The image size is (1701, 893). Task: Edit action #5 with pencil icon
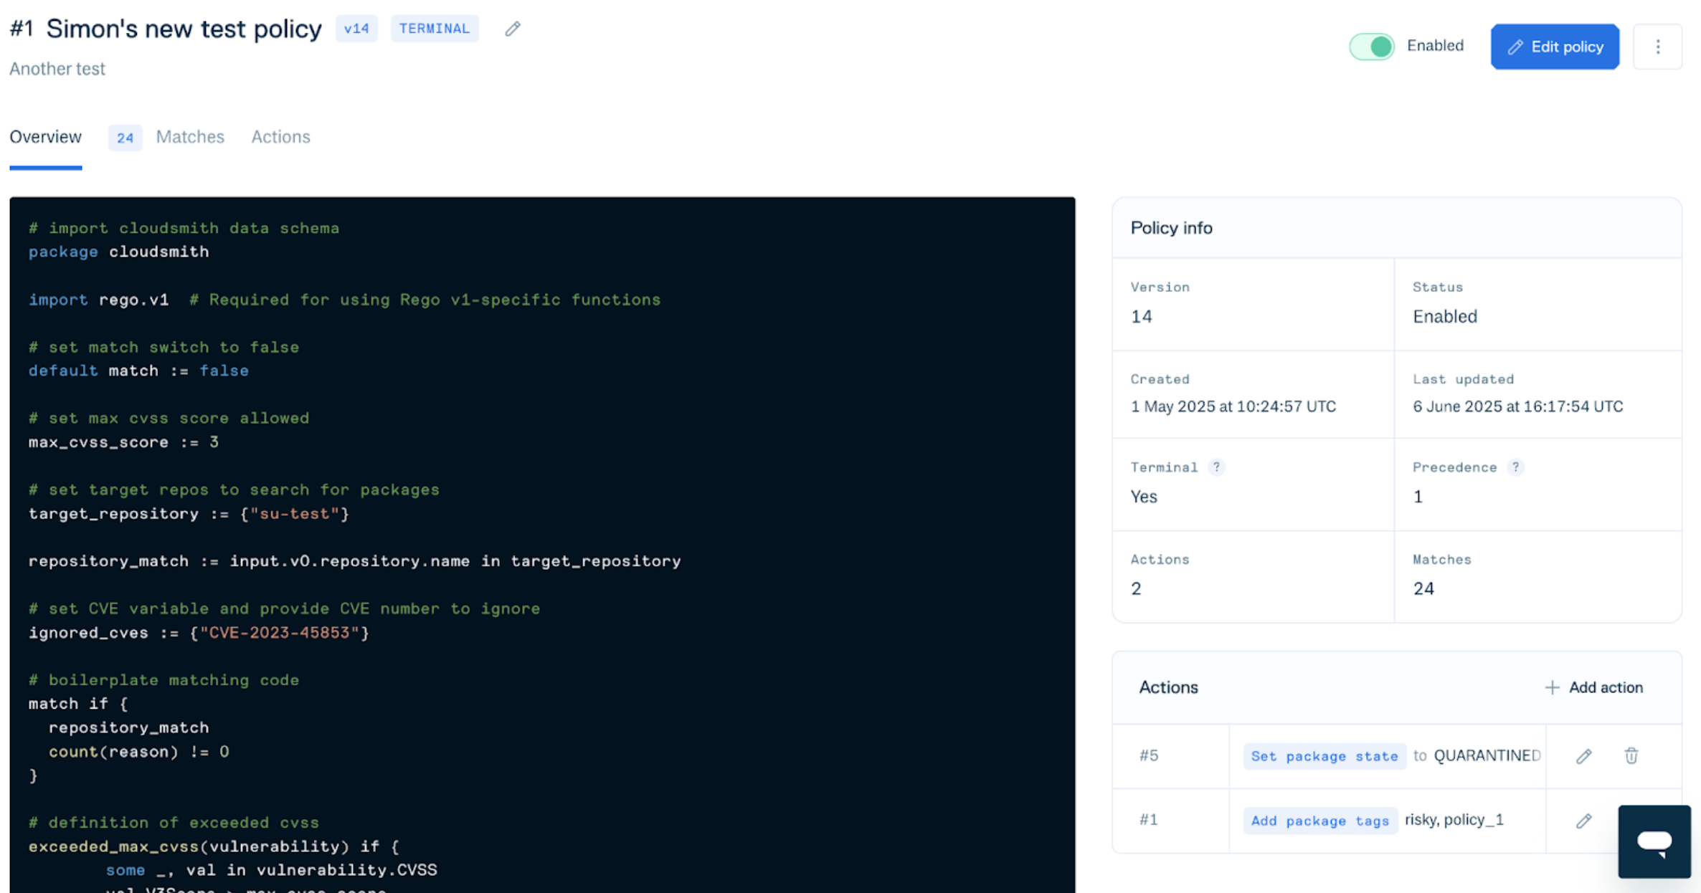(1583, 756)
